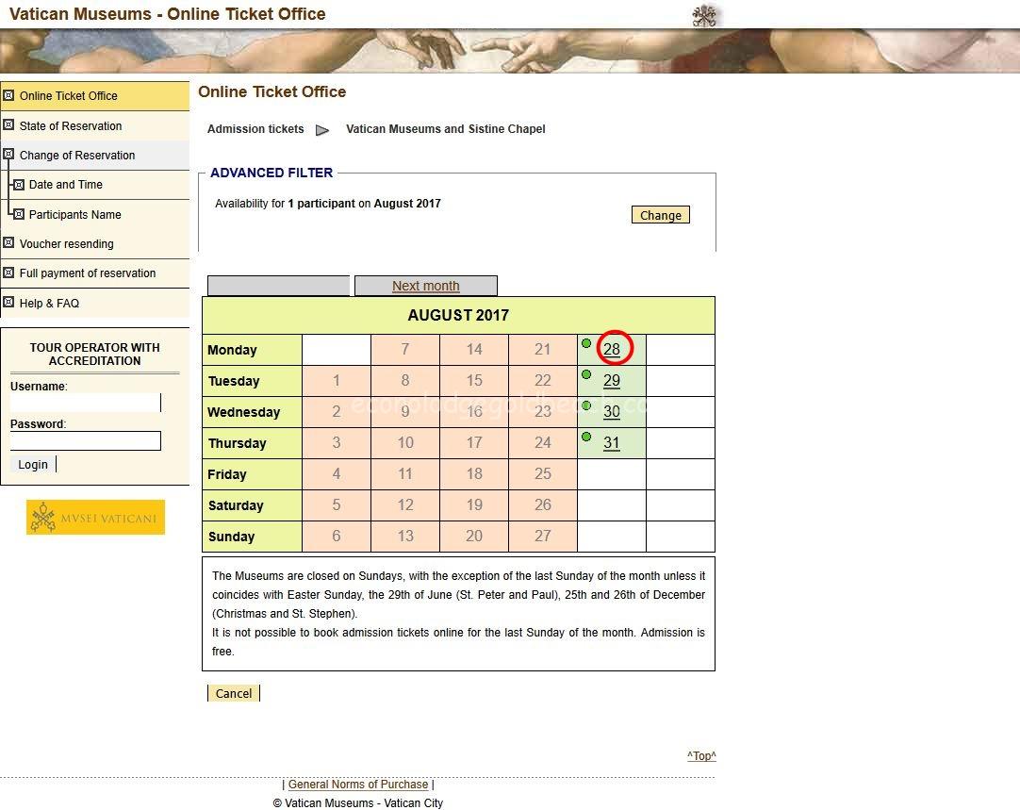The image size is (1020, 810).
Task: Click the Sunday row label
Action: (253, 537)
